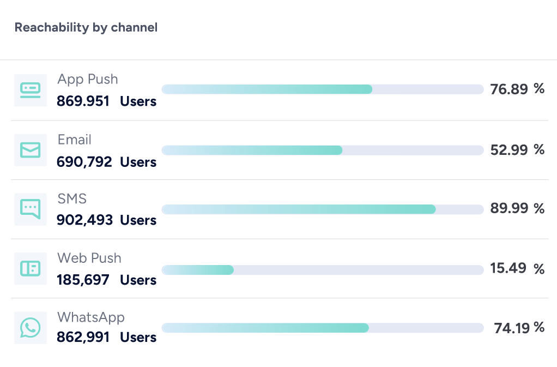This screenshot has width=557, height=367.
Task: Open the Email channel details
Action: click(74, 140)
